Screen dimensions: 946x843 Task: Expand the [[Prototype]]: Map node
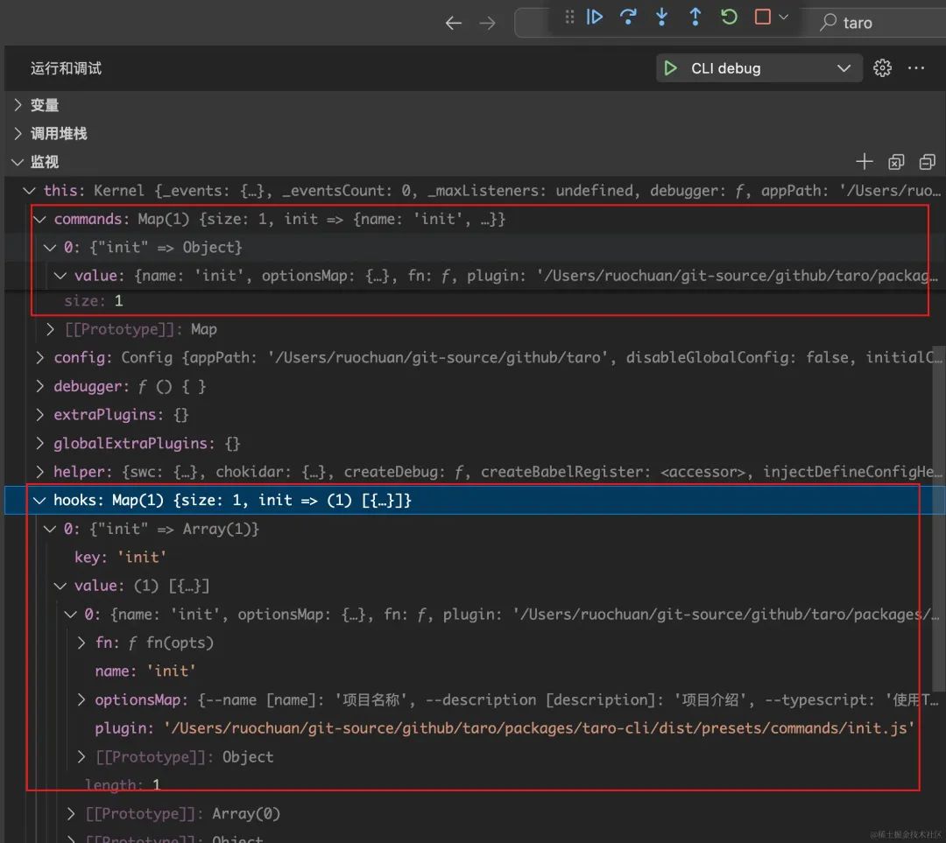(51, 329)
